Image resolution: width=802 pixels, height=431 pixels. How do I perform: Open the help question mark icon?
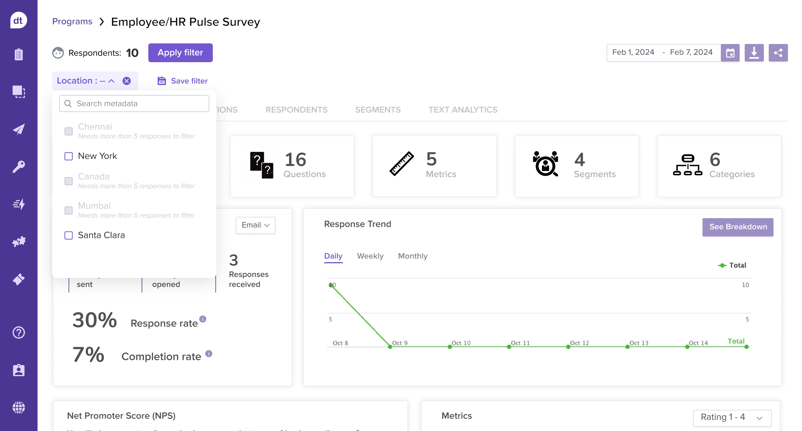[x=19, y=332]
